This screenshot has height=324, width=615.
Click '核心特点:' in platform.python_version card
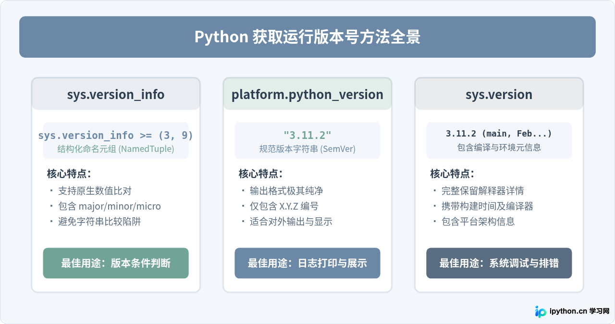pyautogui.click(x=261, y=174)
